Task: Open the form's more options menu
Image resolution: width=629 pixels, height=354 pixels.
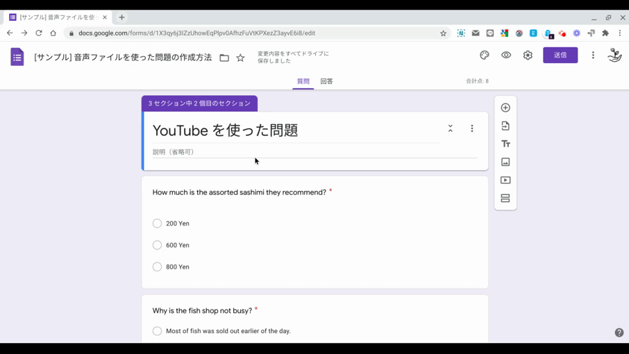Action: tap(593, 56)
